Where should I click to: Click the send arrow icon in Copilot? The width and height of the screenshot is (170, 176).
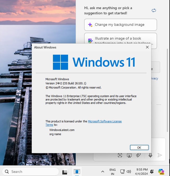tap(160, 155)
